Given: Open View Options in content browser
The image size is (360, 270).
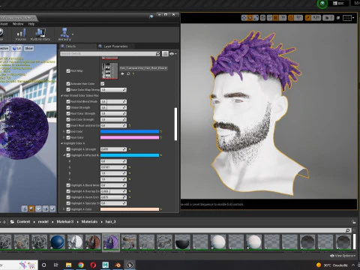Looking at the screenshot, I should pyautogui.click(x=342, y=256).
